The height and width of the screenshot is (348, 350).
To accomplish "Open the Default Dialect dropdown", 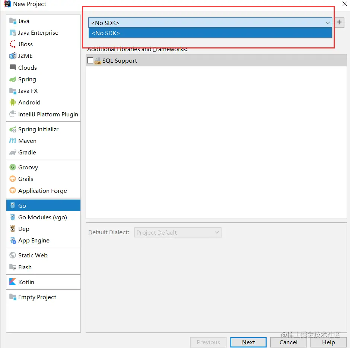I will 178,232.
